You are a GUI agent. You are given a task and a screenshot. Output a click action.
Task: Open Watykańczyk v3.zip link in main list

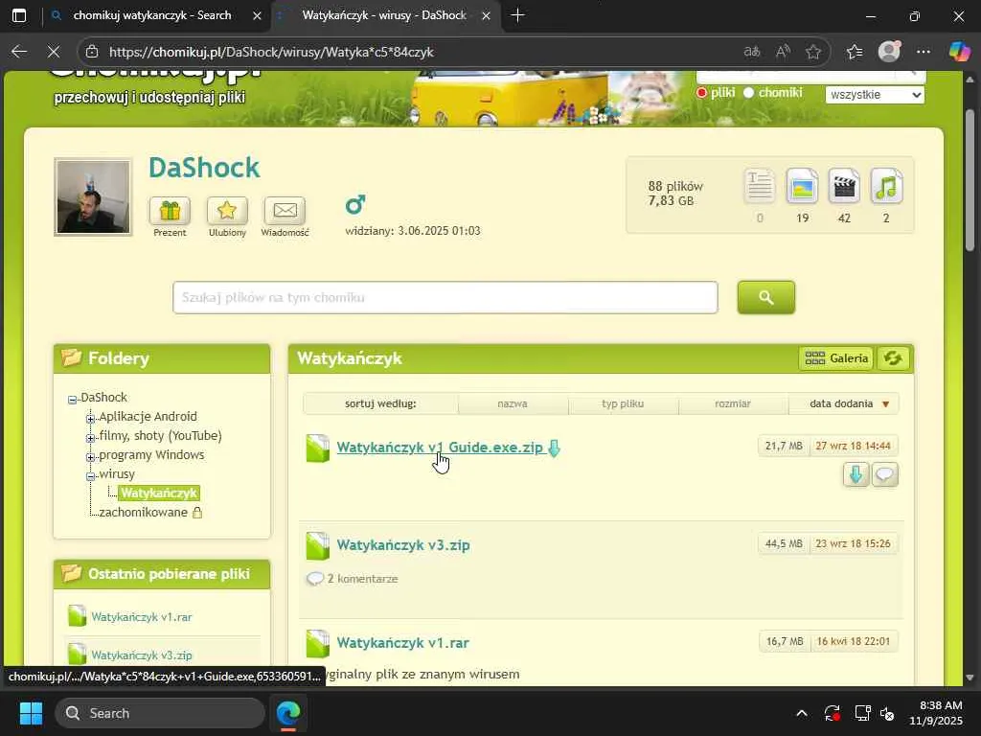click(403, 545)
